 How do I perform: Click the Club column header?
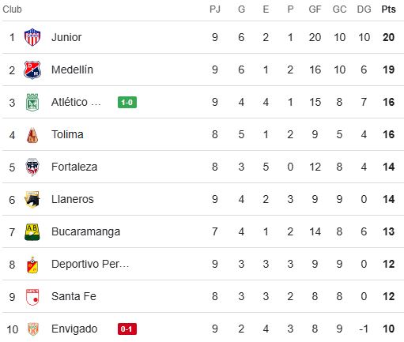pyautogui.click(x=12, y=9)
